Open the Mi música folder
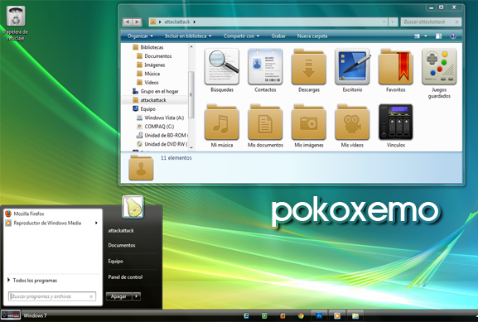Screen dimensions: 478x322 click(222, 123)
